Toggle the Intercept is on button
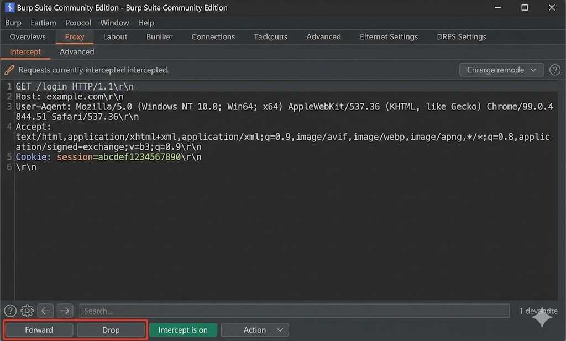 183,330
